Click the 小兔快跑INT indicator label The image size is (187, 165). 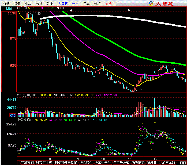[x=26, y=120]
